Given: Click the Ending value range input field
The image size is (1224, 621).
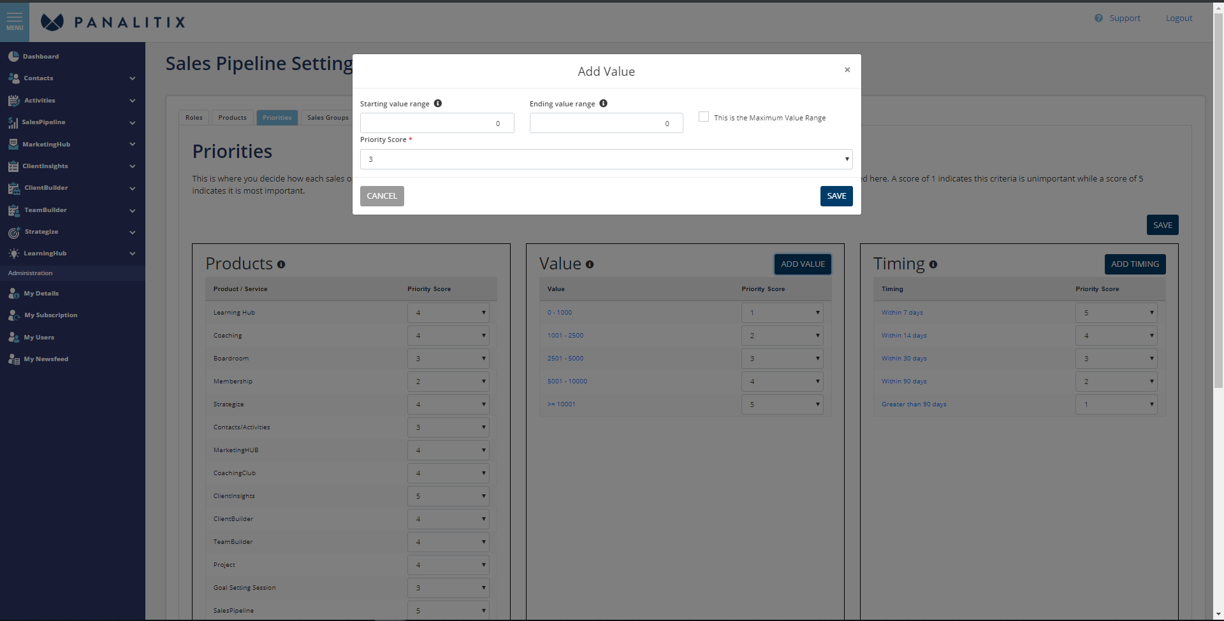Looking at the screenshot, I should tap(606, 123).
